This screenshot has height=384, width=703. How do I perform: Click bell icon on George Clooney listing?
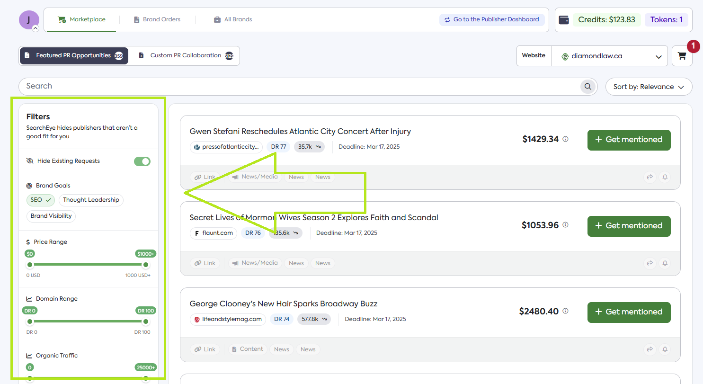[x=665, y=349]
